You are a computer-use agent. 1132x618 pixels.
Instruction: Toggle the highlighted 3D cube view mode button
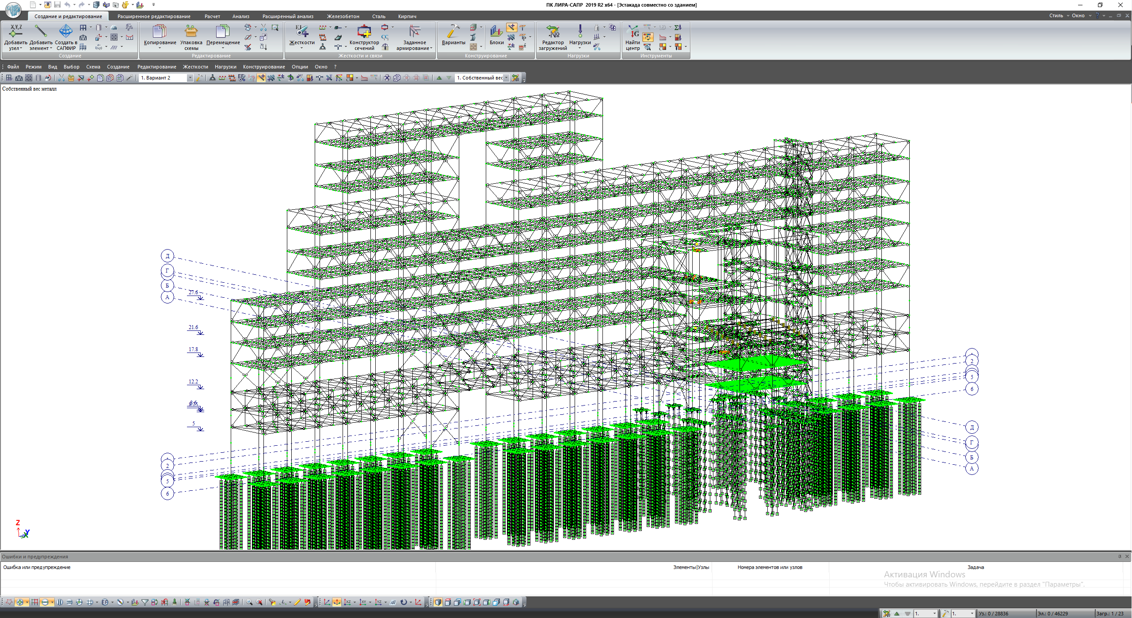438,603
